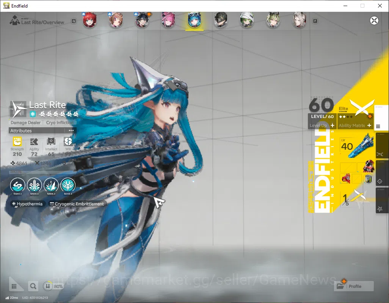Open the second skill ice-pillar icon
Viewport: 389px width, 303px height.
[34, 185]
